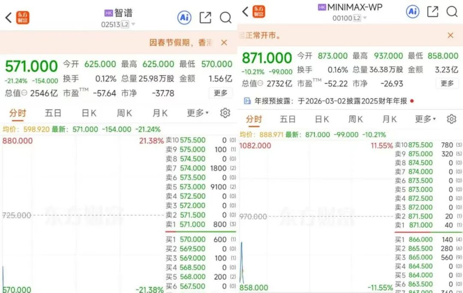The height and width of the screenshot is (293, 463).
Task: Switch to the 月K tab in the MINIMAX-WP panel
Action: 389,119
